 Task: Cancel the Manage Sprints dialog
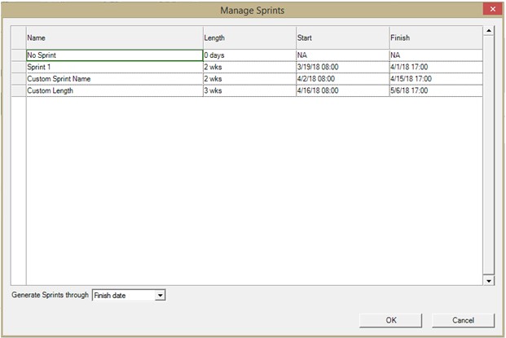coord(463,320)
